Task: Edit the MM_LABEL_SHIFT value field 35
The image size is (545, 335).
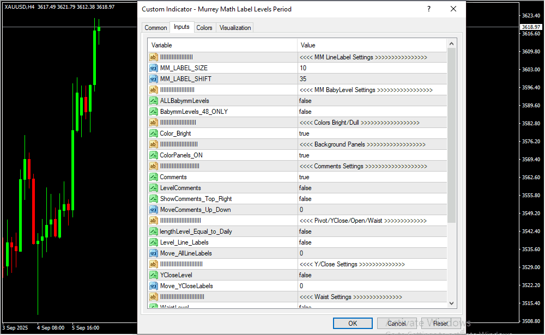Action: [371, 79]
